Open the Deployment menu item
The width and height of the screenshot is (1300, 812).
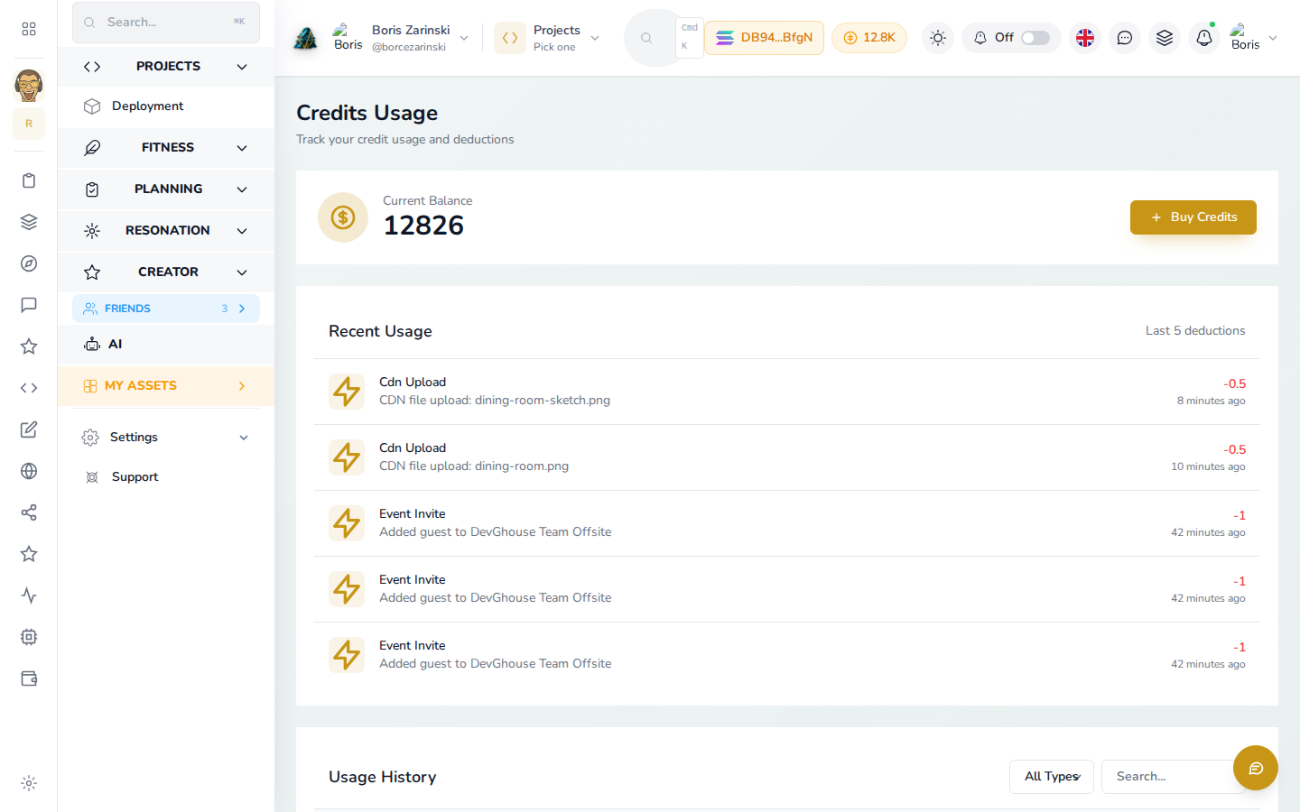tap(166, 106)
